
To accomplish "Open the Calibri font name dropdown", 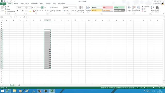I will coord(26,7).
